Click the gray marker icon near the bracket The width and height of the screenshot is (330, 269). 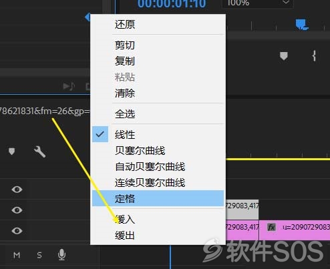pos(284,56)
